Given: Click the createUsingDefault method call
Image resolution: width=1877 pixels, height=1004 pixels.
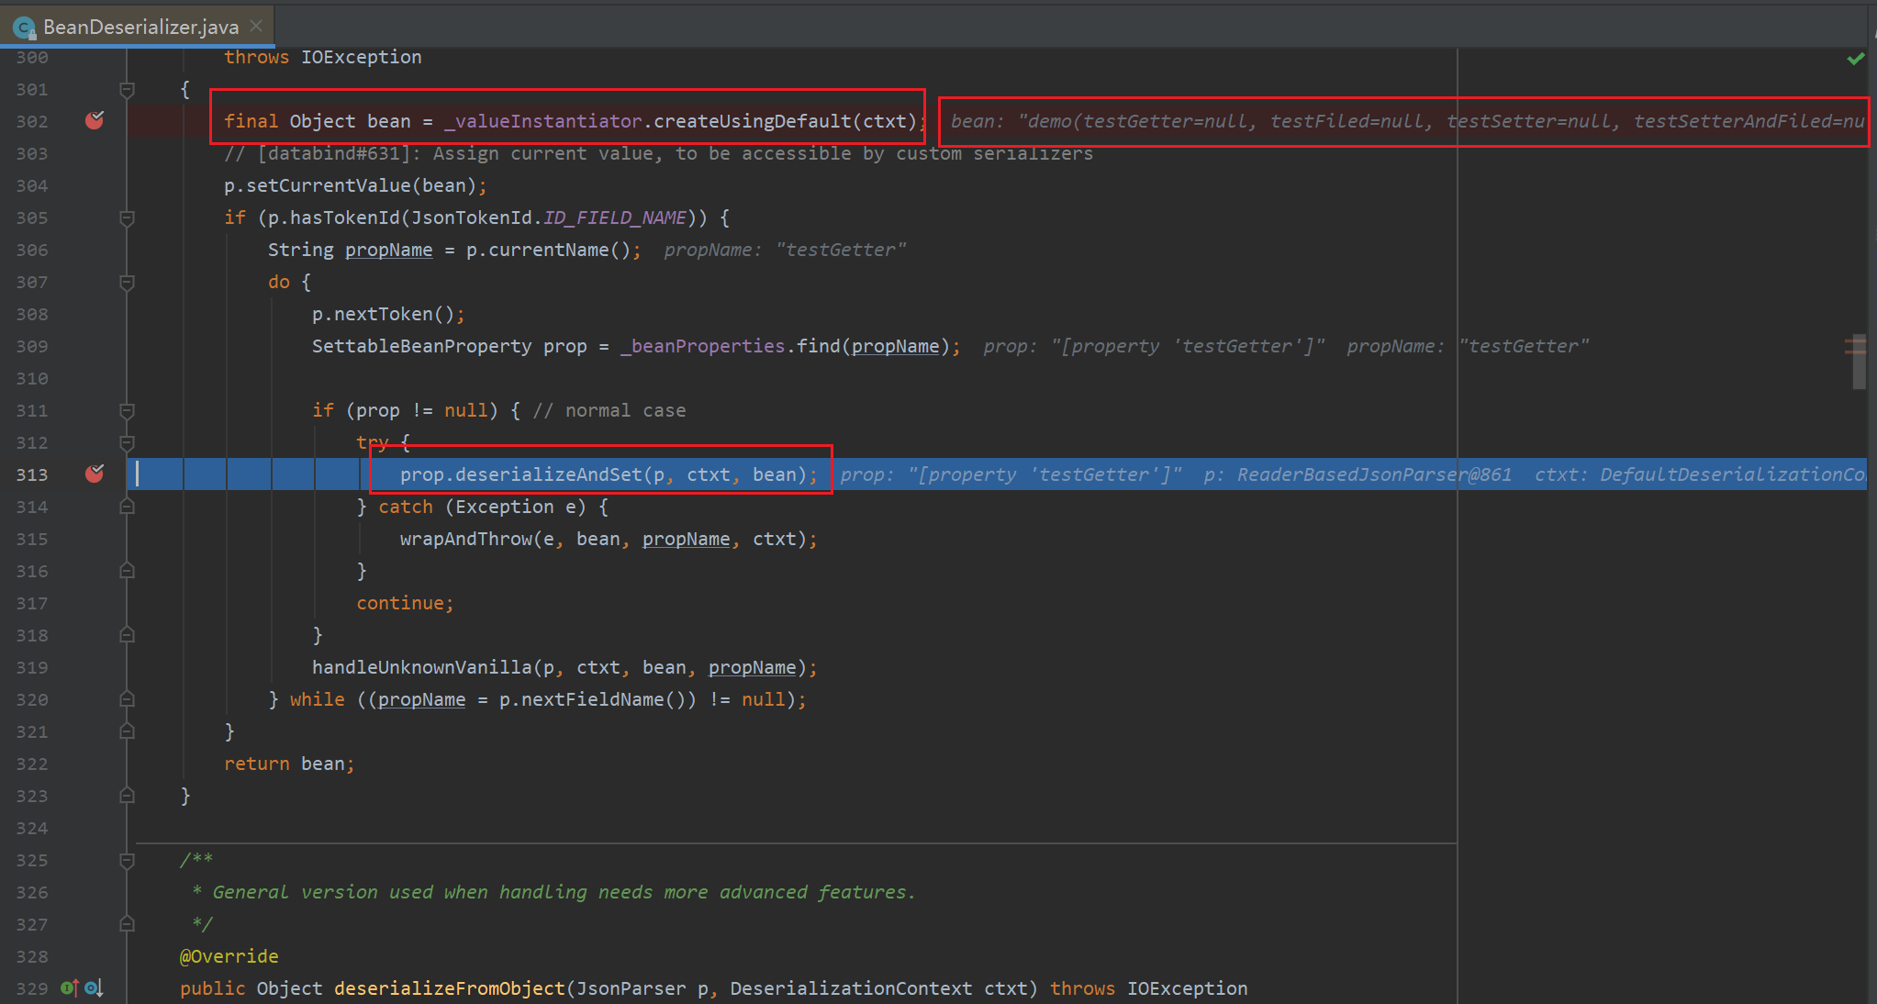Looking at the screenshot, I should coord(753,121).
